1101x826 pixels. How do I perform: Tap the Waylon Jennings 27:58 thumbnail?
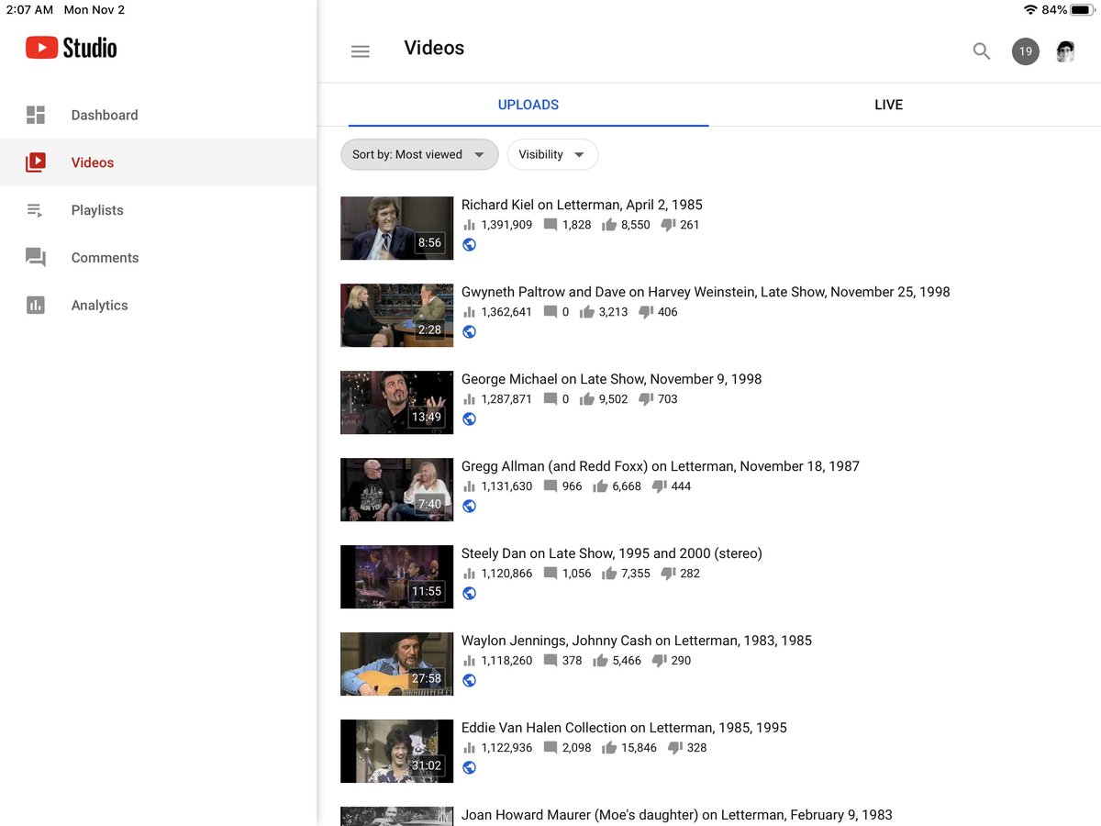(x=396, y=664)
